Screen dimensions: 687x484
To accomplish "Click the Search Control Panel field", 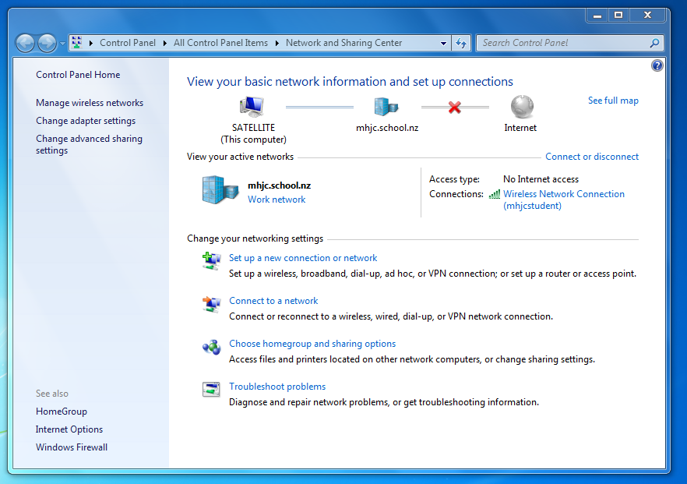I will (562, 43).
